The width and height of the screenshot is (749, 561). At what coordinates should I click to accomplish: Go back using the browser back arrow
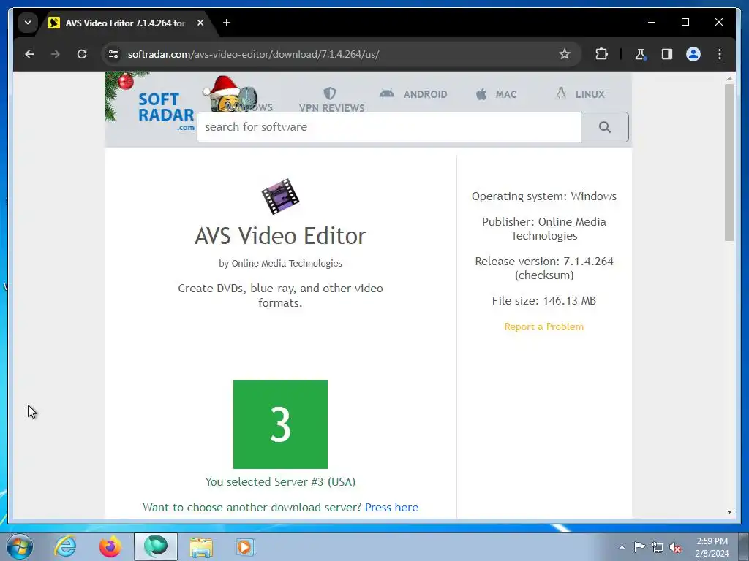click(x=29, y=54)
